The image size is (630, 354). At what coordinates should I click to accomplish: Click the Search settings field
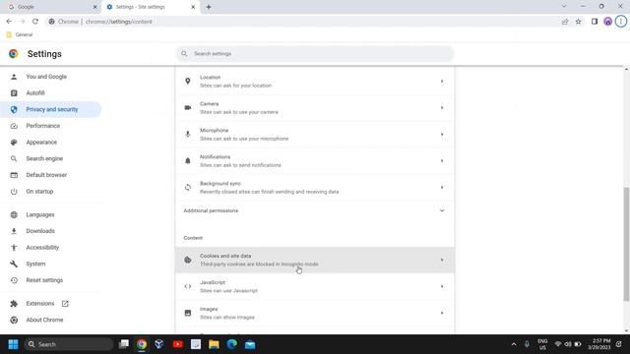coord(315,54)
